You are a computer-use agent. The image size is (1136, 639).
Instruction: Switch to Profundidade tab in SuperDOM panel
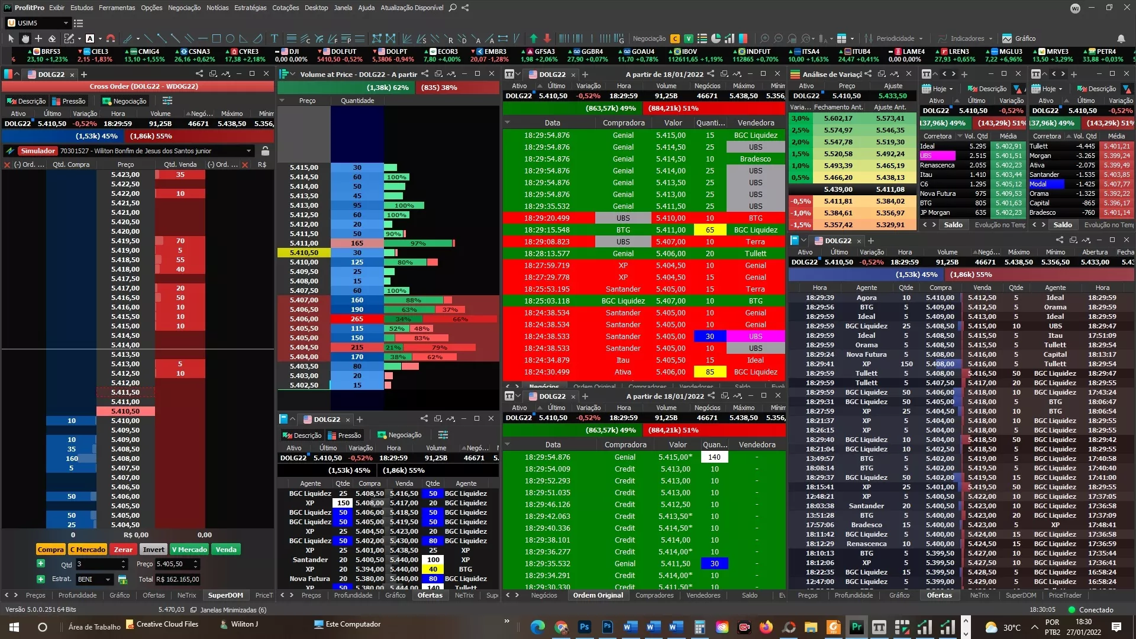(x=77, y=595)
